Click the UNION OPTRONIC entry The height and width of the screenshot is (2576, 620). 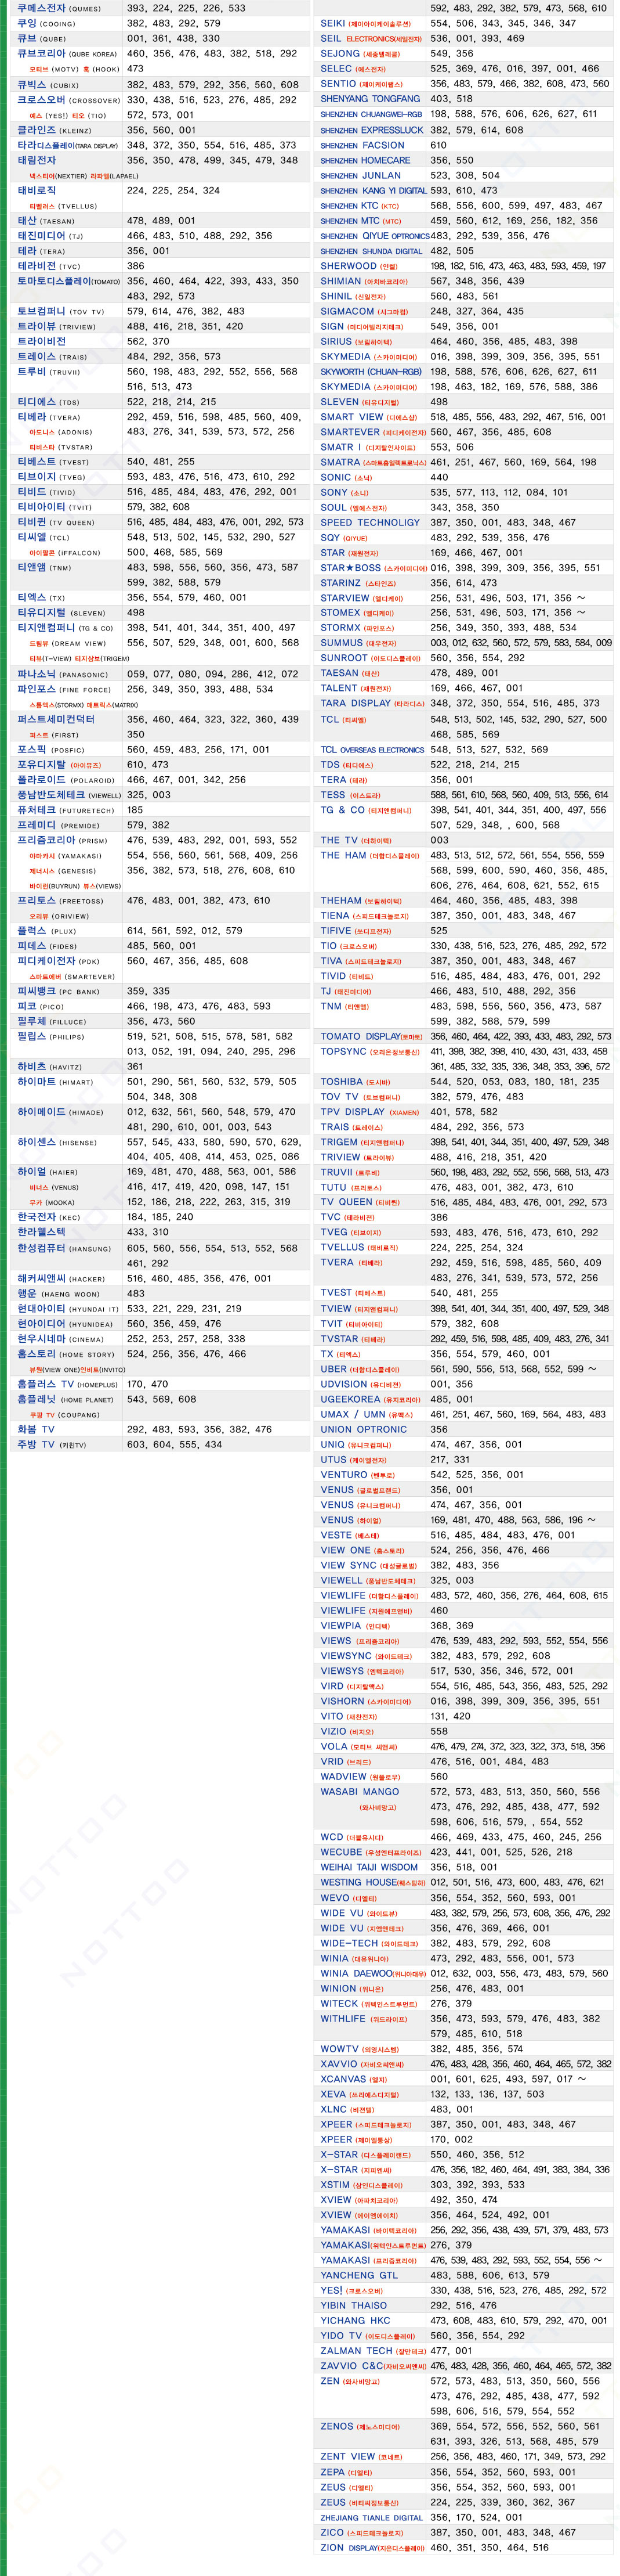coord(364,1429)
